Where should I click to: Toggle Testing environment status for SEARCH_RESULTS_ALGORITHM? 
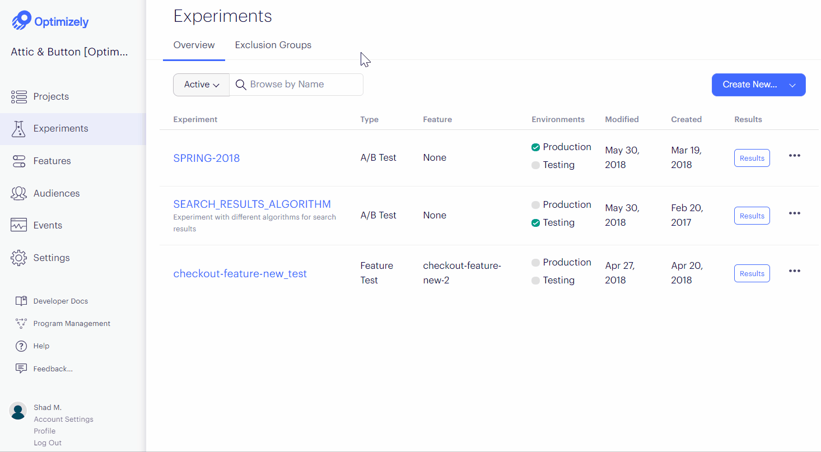pos(535,223)
